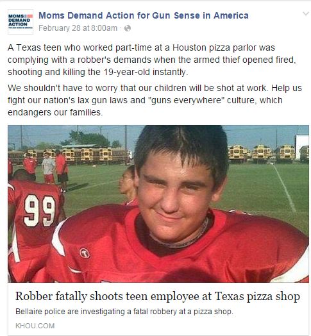Click the white yard line on the field
This screenshot has width=311, height=336.
285,188
